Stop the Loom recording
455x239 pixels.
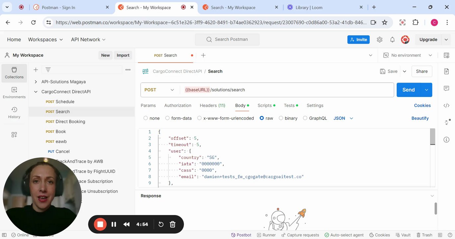tap(100, 224)
